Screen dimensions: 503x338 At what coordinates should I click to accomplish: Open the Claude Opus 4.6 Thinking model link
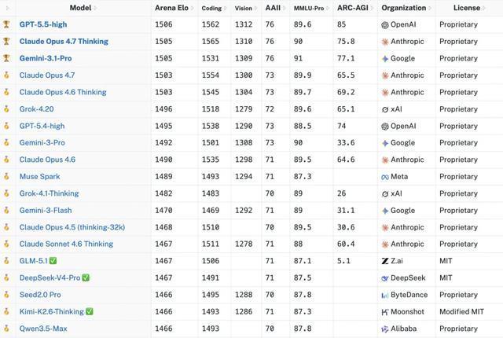[63, 92]
